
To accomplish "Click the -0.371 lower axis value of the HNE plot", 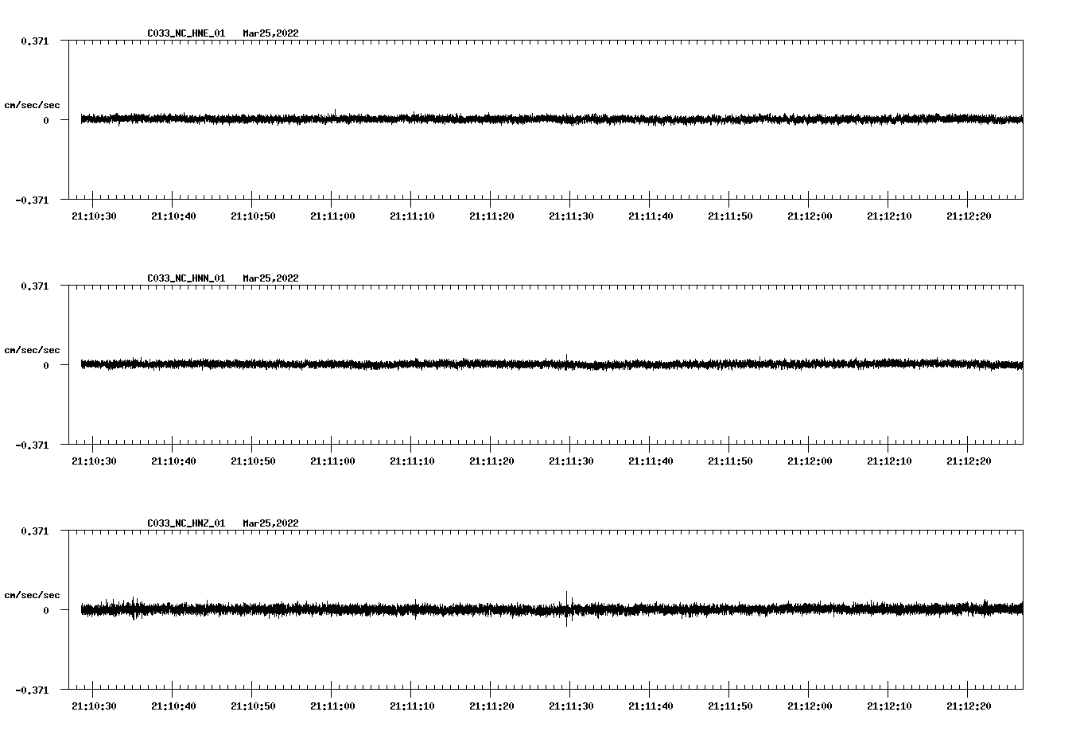I will 32,200.
